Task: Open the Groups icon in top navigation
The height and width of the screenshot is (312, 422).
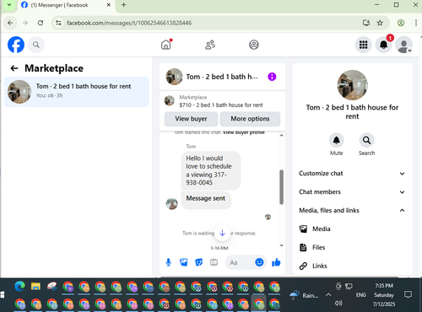Action: pyautogui.click(x=254, y=45)
